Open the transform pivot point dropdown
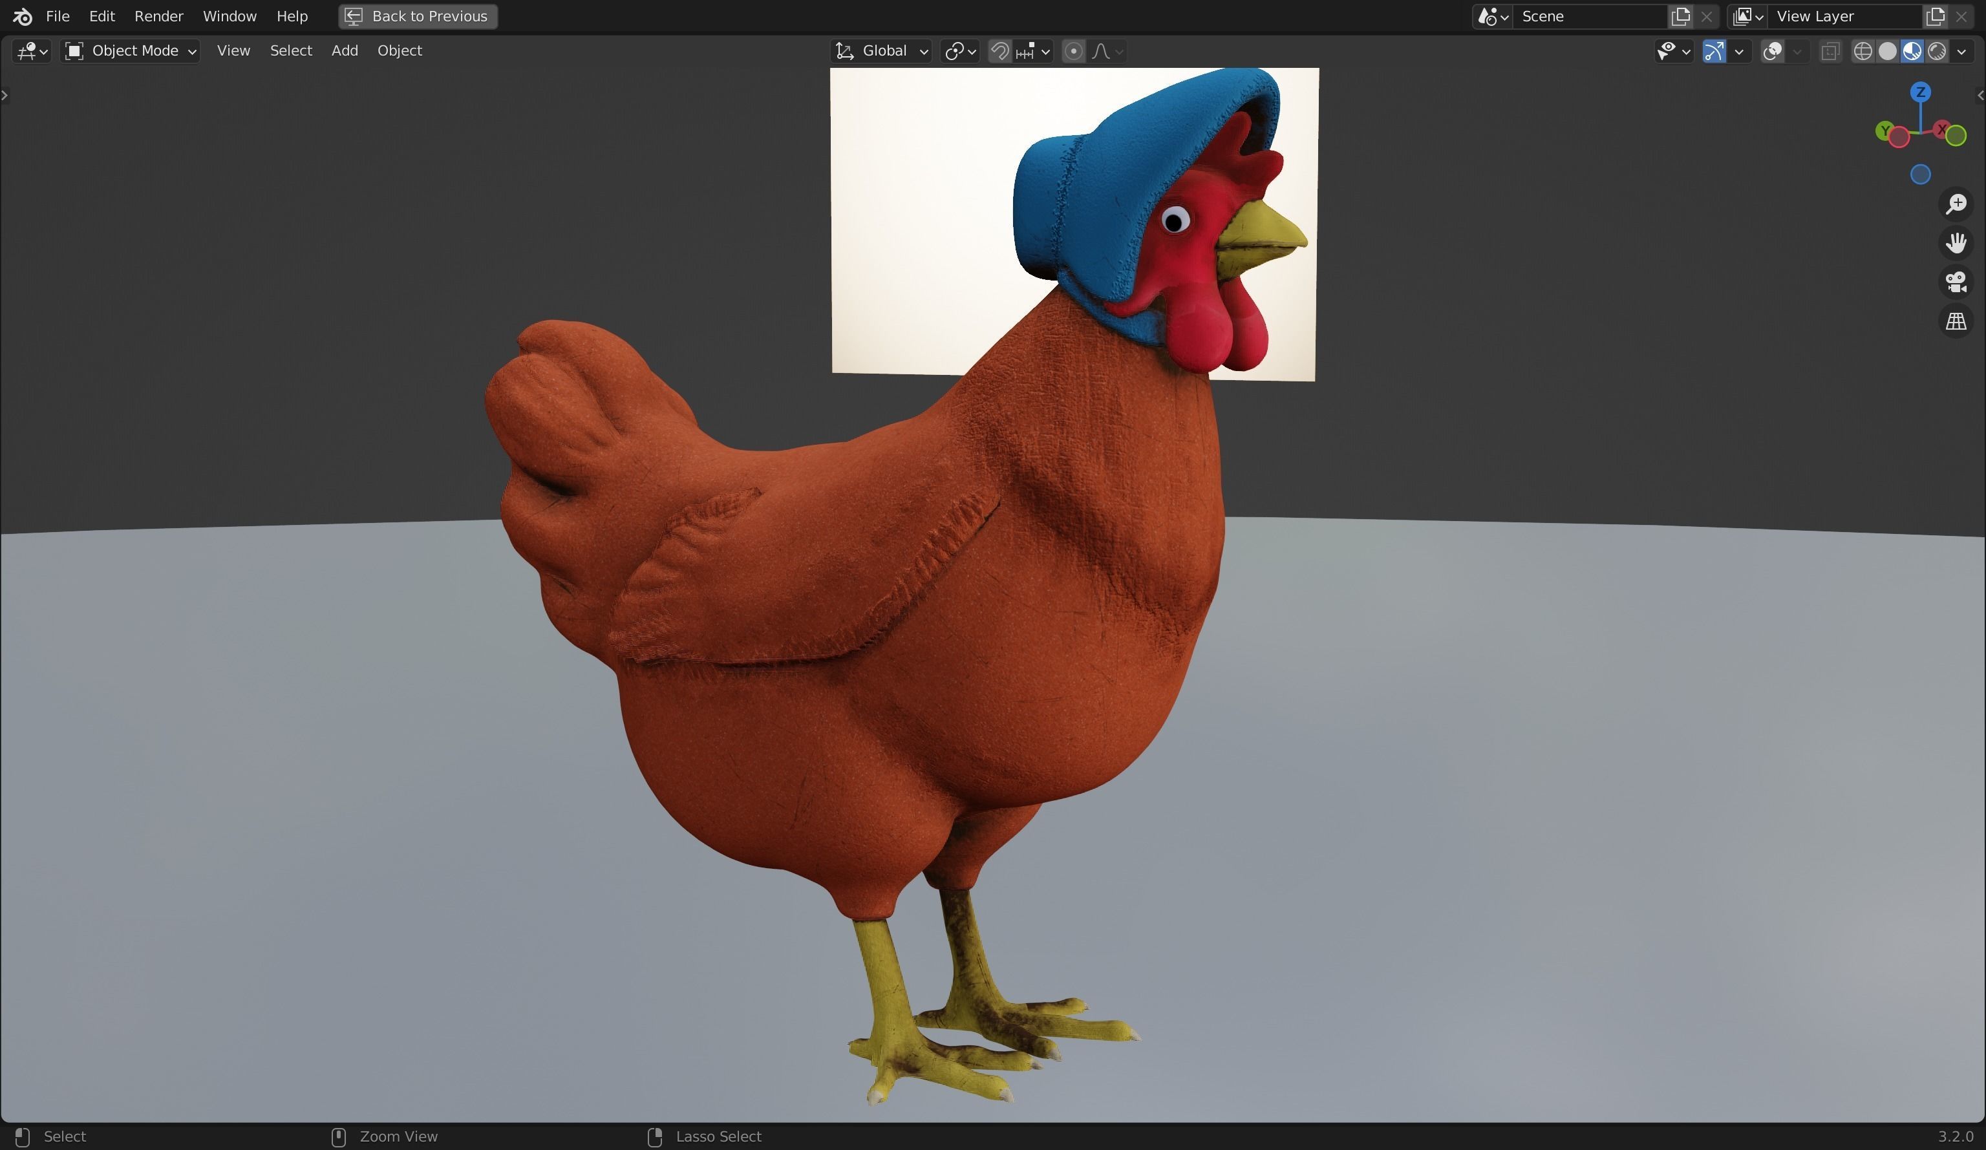Viewport: 1986px width, 1150px height. point(960,51)
